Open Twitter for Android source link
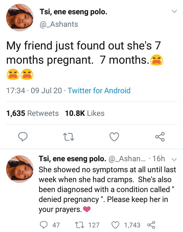The width and height of the screenshot is (183, 232). tap(99, 91)
